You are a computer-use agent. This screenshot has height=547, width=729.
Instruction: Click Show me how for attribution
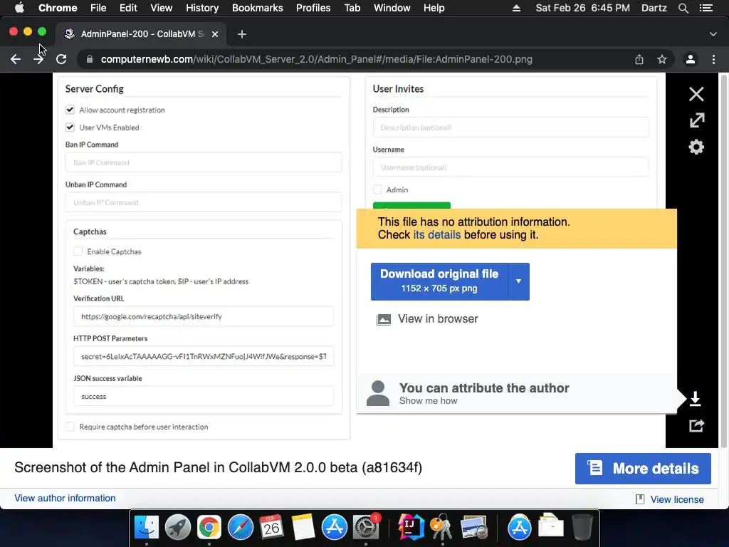click(x=428, y=401)
